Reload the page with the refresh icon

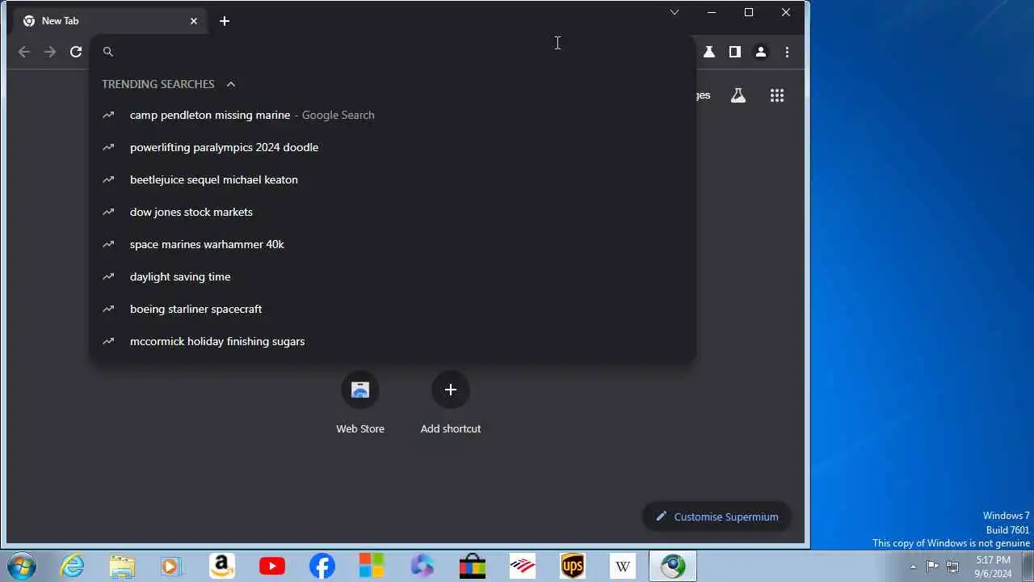coord(76,52)
